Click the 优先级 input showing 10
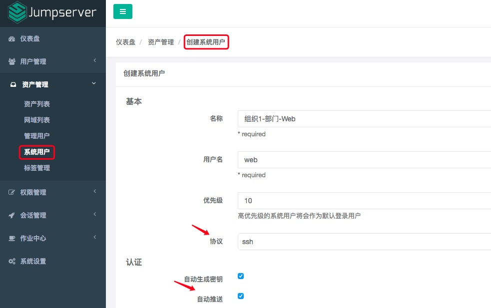The image size is (491, 308). point(364,201)
